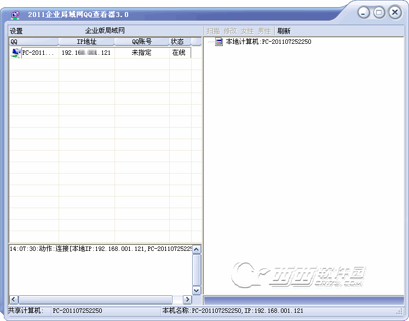Click the 在线 status cell

[178, 53]
